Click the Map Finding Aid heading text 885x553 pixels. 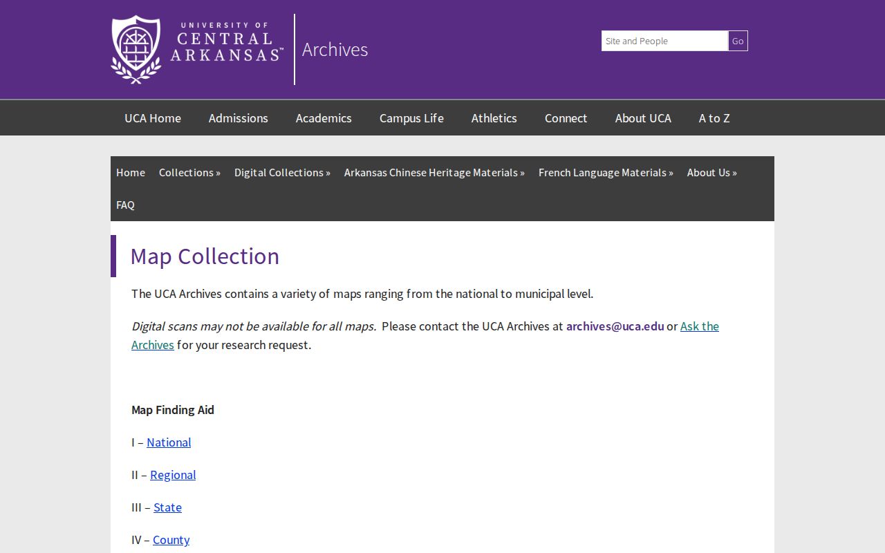pyautogui.click(x=173, y=410)
